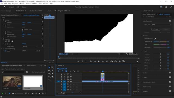The height and width of the screenshot is (98, 174).
Task: Select the Selection tool arrow
Action: click(49, 68)
